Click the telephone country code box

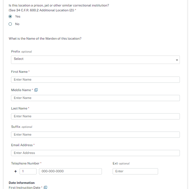[x=28, y=171]
